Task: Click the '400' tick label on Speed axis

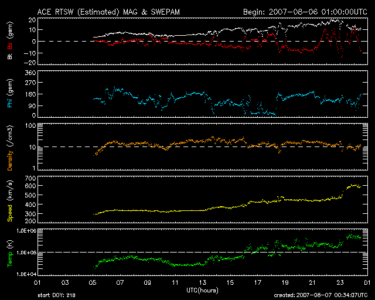Action: pyautogui.click(x=30, y=204)
